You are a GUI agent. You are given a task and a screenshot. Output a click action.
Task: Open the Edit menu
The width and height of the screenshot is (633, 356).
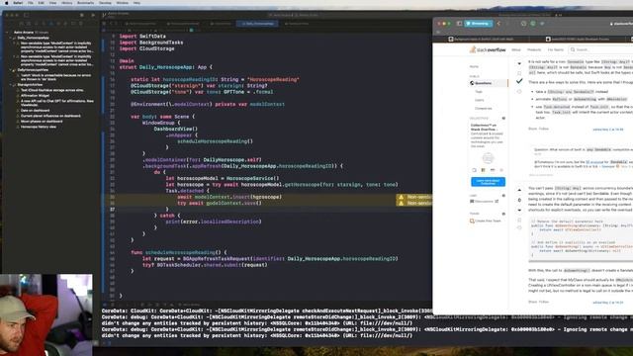pyautogui.click(x=42, y=3)
